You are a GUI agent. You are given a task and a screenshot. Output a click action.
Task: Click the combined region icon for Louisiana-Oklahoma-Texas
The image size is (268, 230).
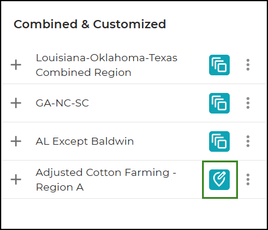tap(219, 65)
